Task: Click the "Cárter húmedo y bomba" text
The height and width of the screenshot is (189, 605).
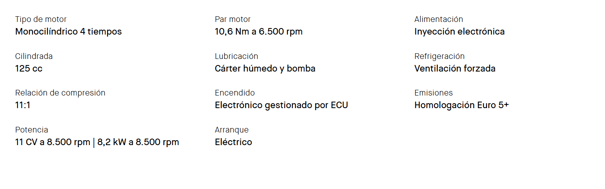Action: (x=265, y=69)
